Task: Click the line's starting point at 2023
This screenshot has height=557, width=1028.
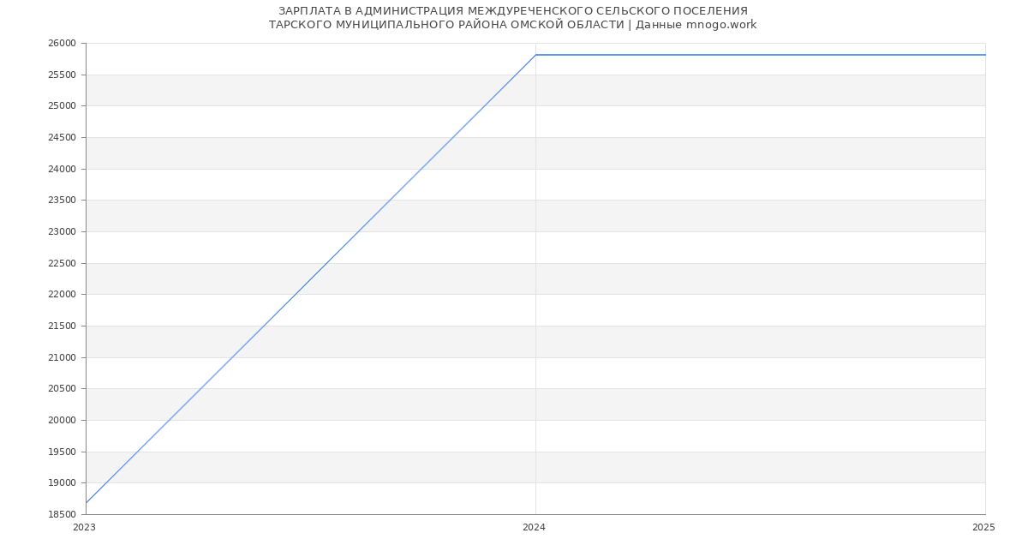Action: 87,502
